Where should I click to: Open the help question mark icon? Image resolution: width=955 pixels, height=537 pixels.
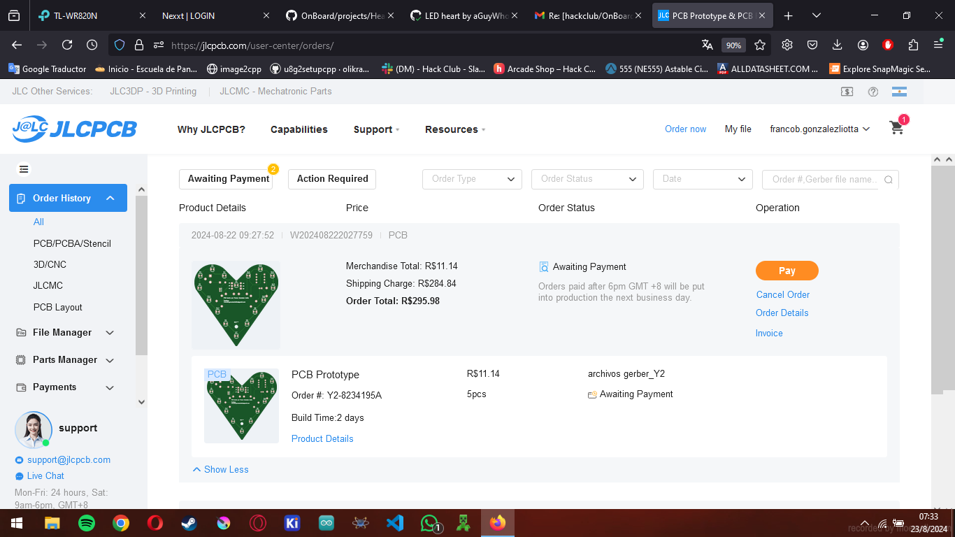tap(873, 92)
